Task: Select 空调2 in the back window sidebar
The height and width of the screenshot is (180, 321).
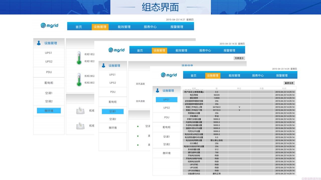Action: [x=49, y=101]
